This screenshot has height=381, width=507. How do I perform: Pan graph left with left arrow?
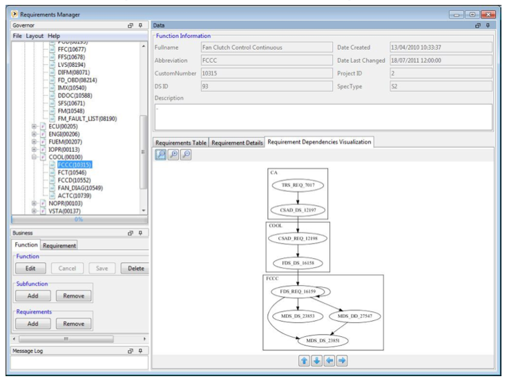(329, 361)
